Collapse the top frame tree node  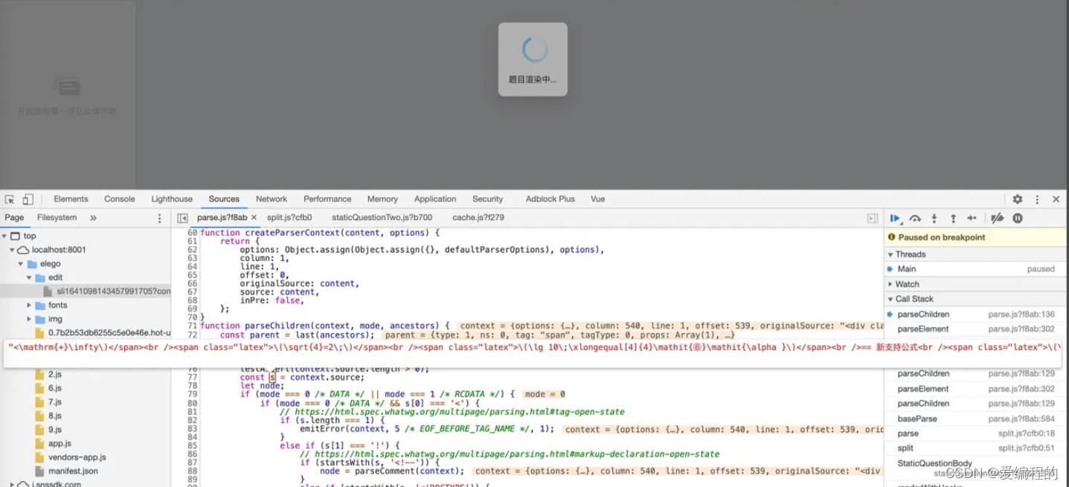click(x=5, y=236)
